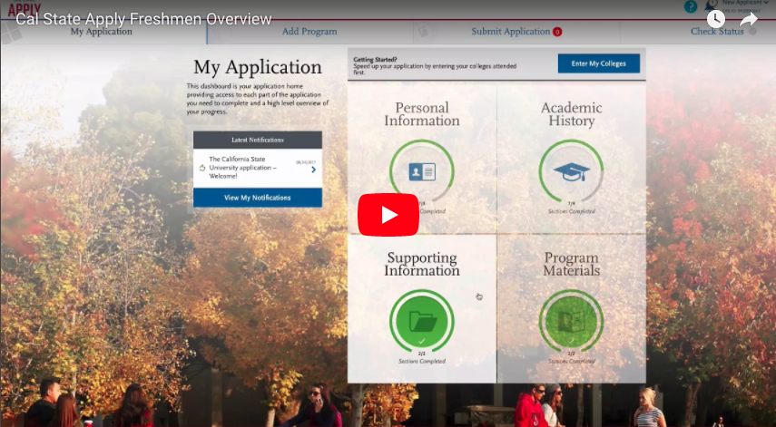Open Program Materials green book icon
Image resolution: width=776 pixels, height=427 pixels.
[571, 322]
